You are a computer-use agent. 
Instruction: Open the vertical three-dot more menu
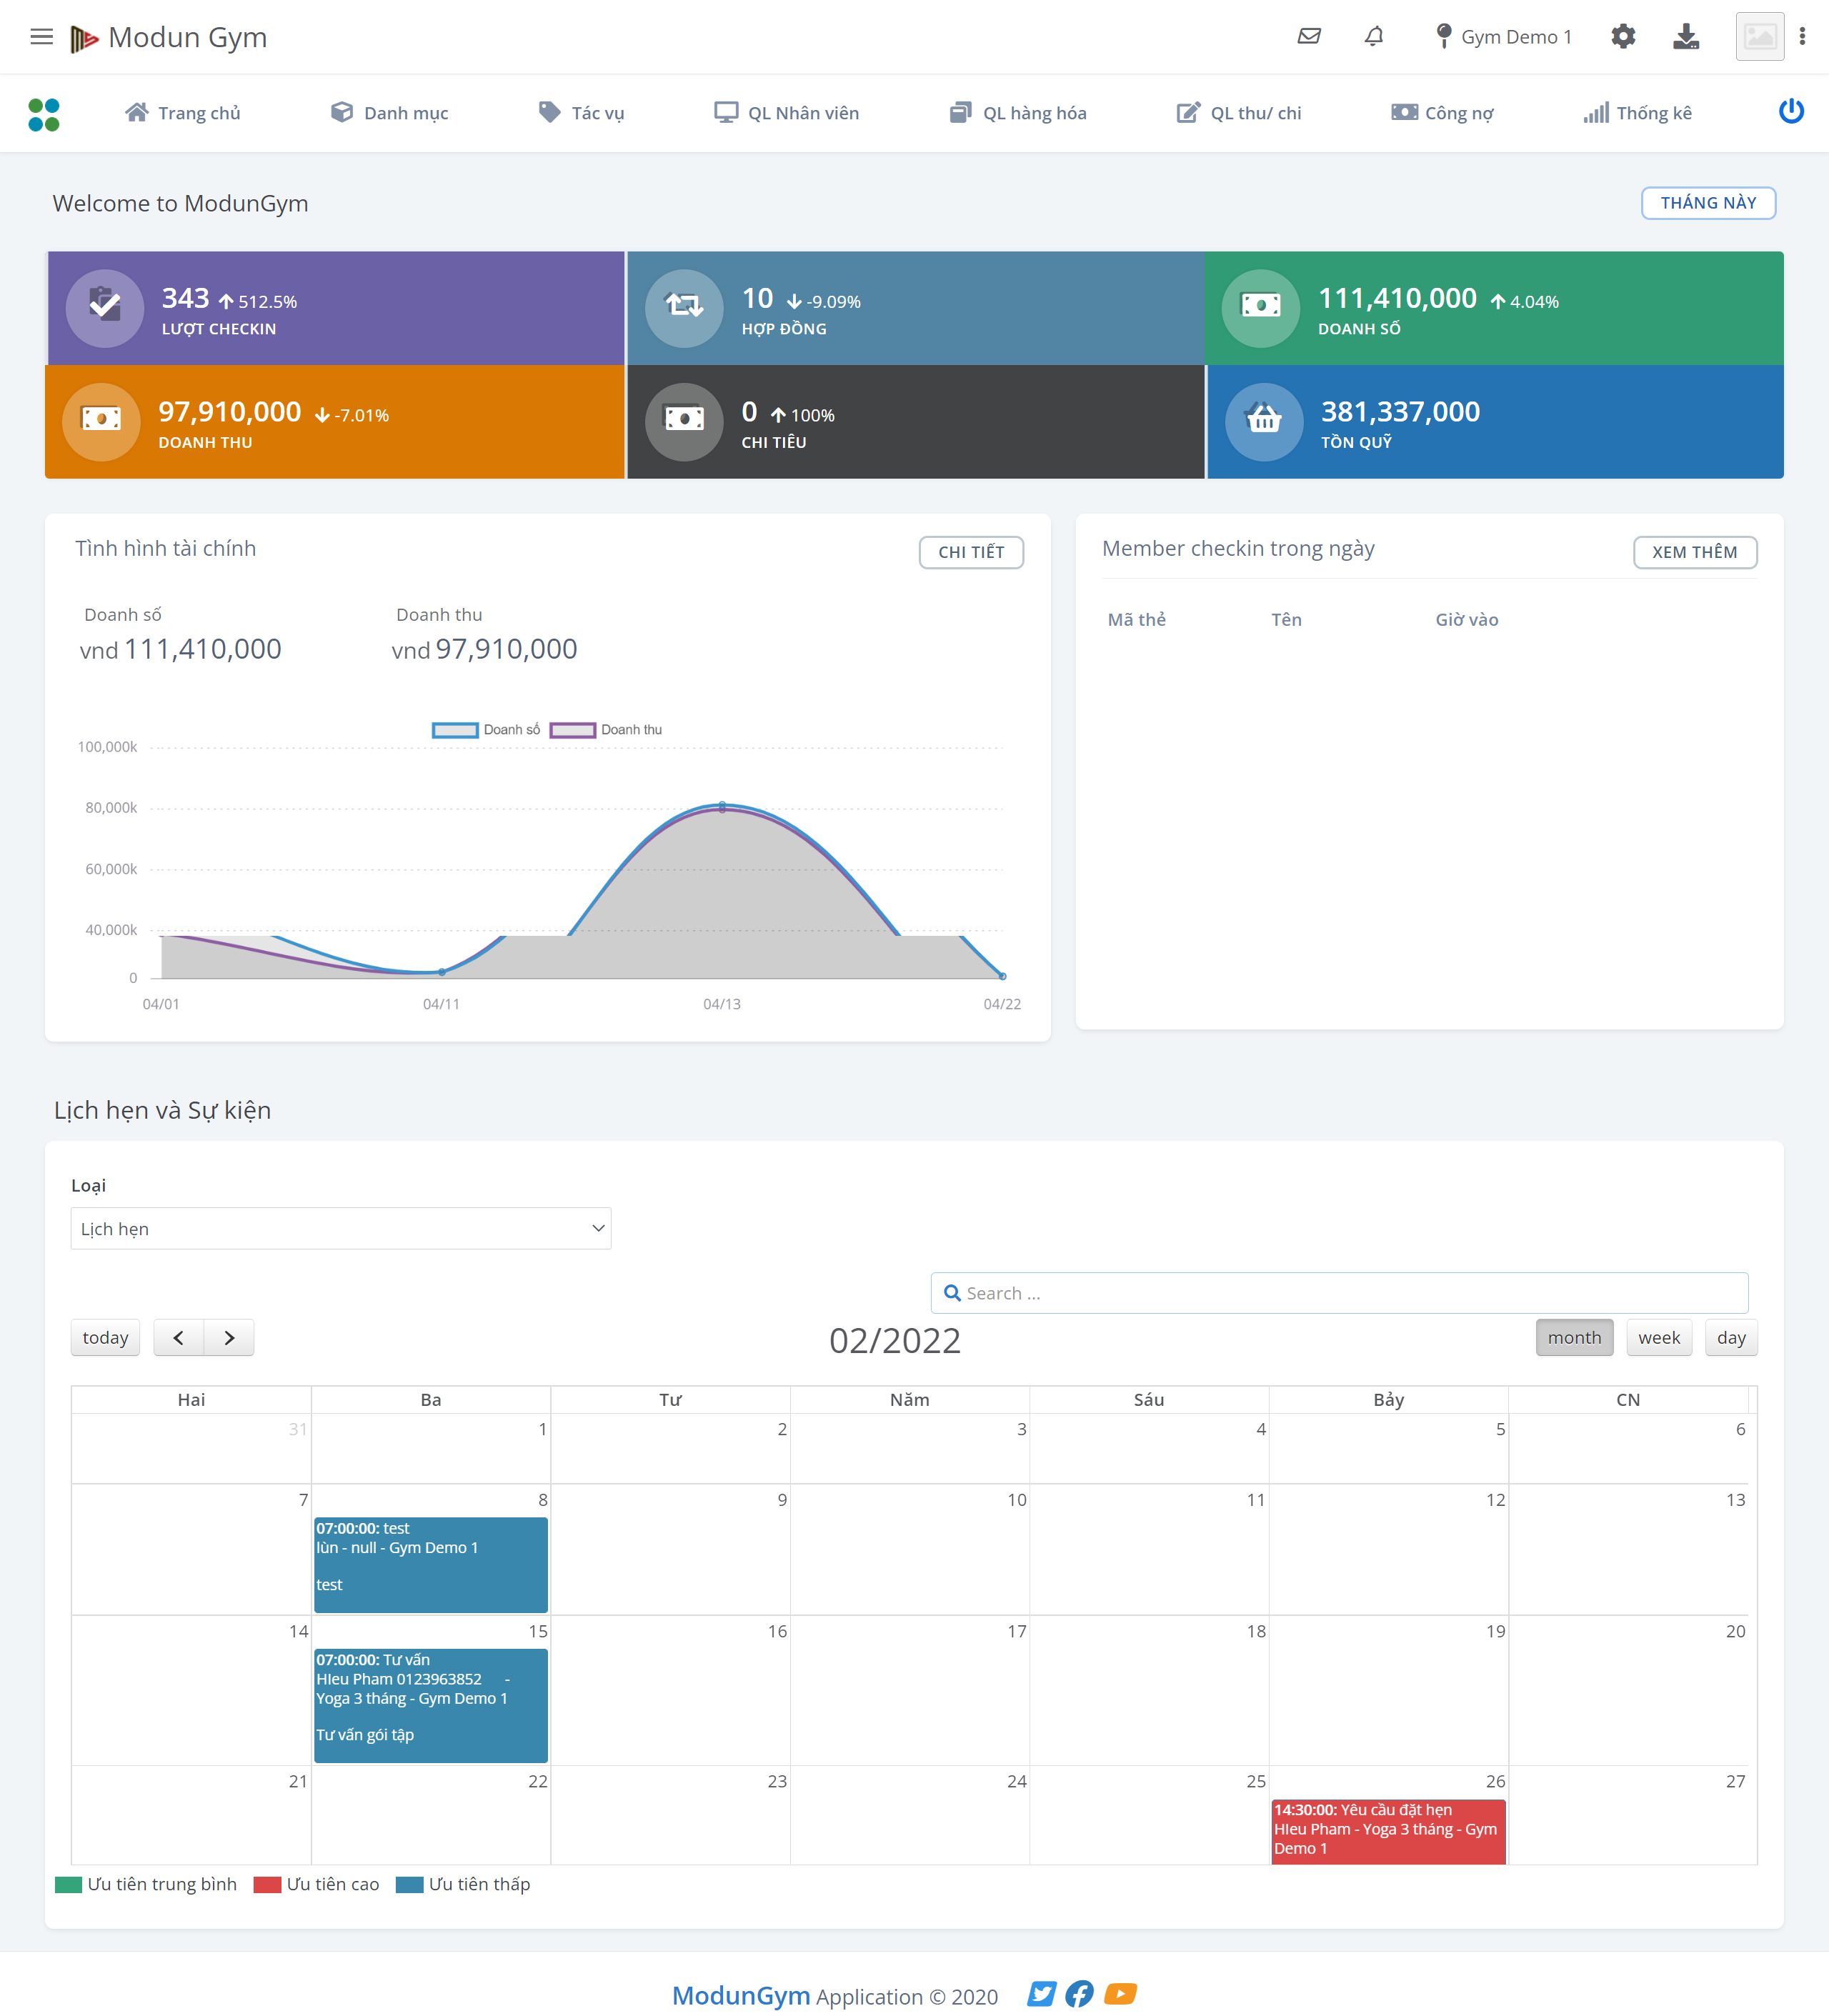point(1802,37)
